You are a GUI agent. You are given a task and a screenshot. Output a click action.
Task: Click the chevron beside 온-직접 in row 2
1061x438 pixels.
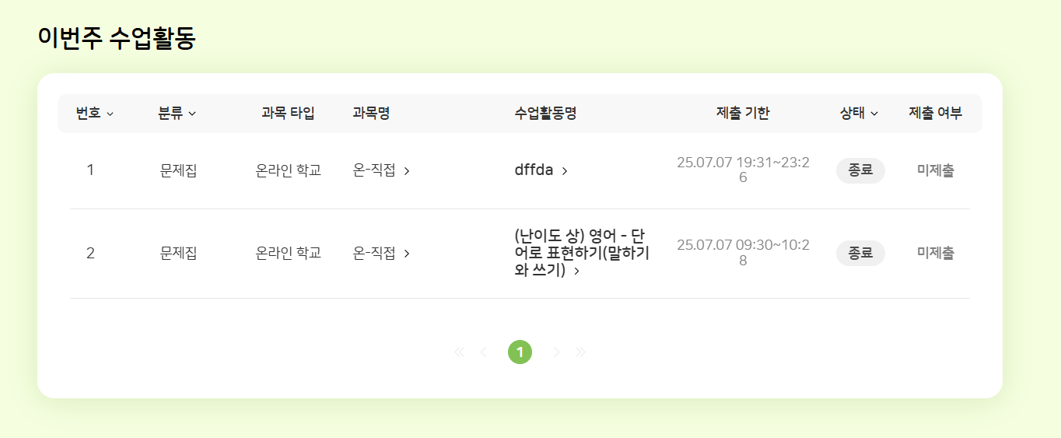[x=407, y=253]
